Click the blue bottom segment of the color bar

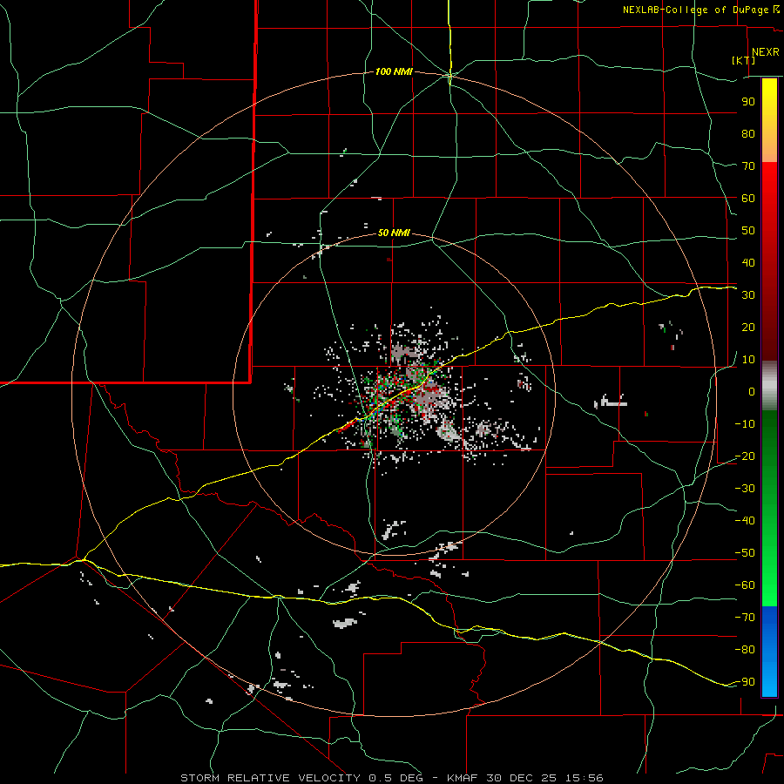coord(769,652)
